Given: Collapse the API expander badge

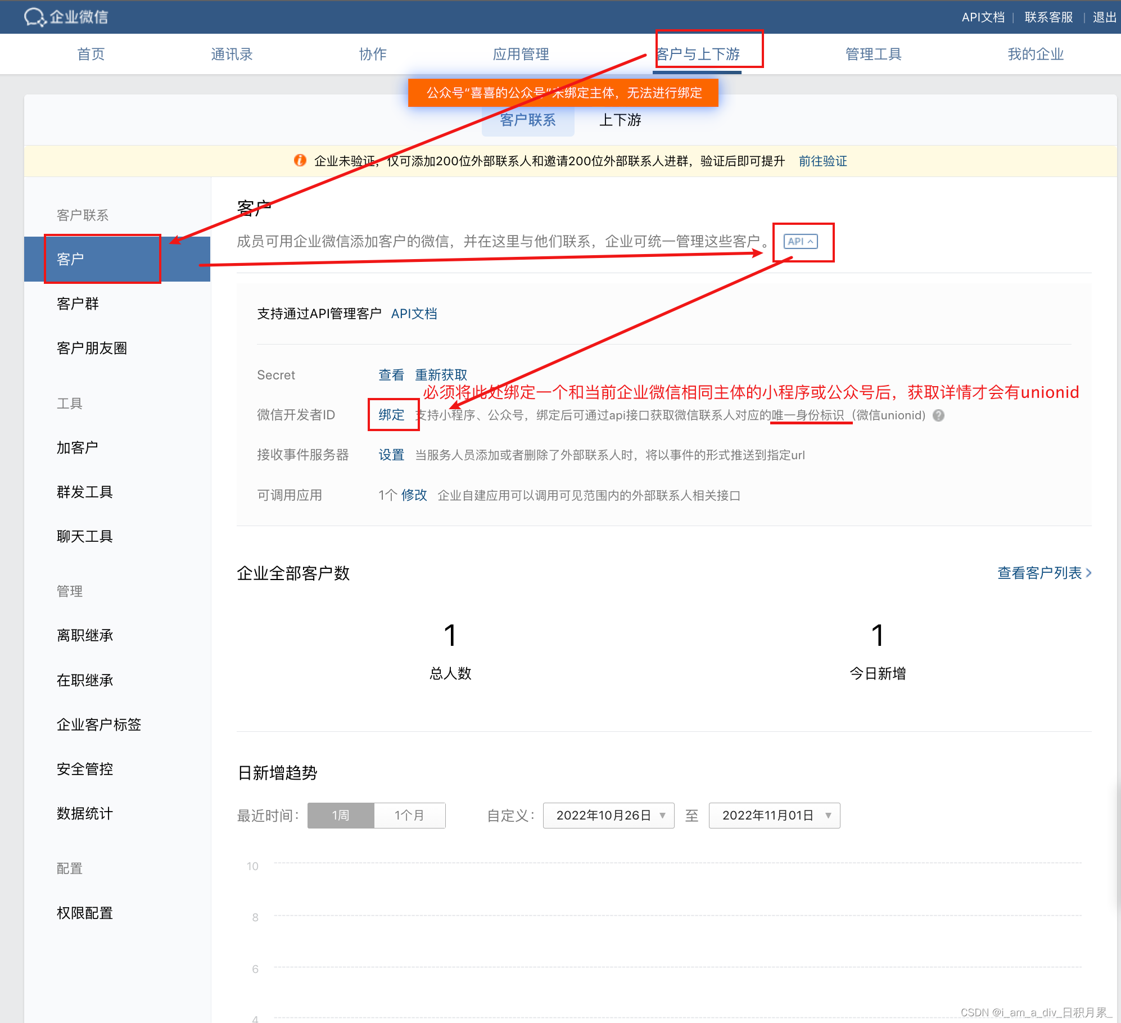Looking at the screenshot, I should pyautogui.click(x=801, y=242).
